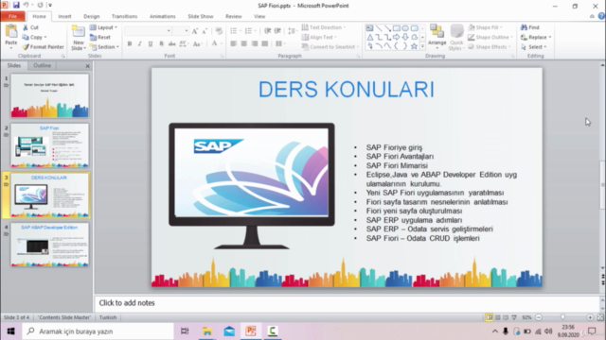Click the zoom slider handle
The width and height of the screenshot is (606, 340).
[562, 317]
